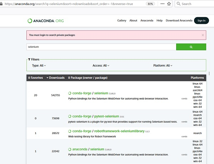Image resolution: width=214 pixels, height=164 pixels.
Task: Expand the Type: All filter dropdown
Action: click(39, 66)
